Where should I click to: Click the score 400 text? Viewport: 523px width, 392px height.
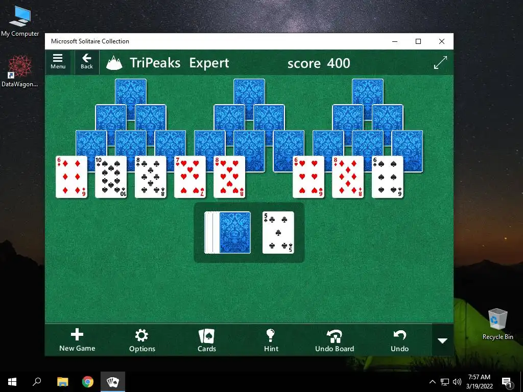point(319,63)
